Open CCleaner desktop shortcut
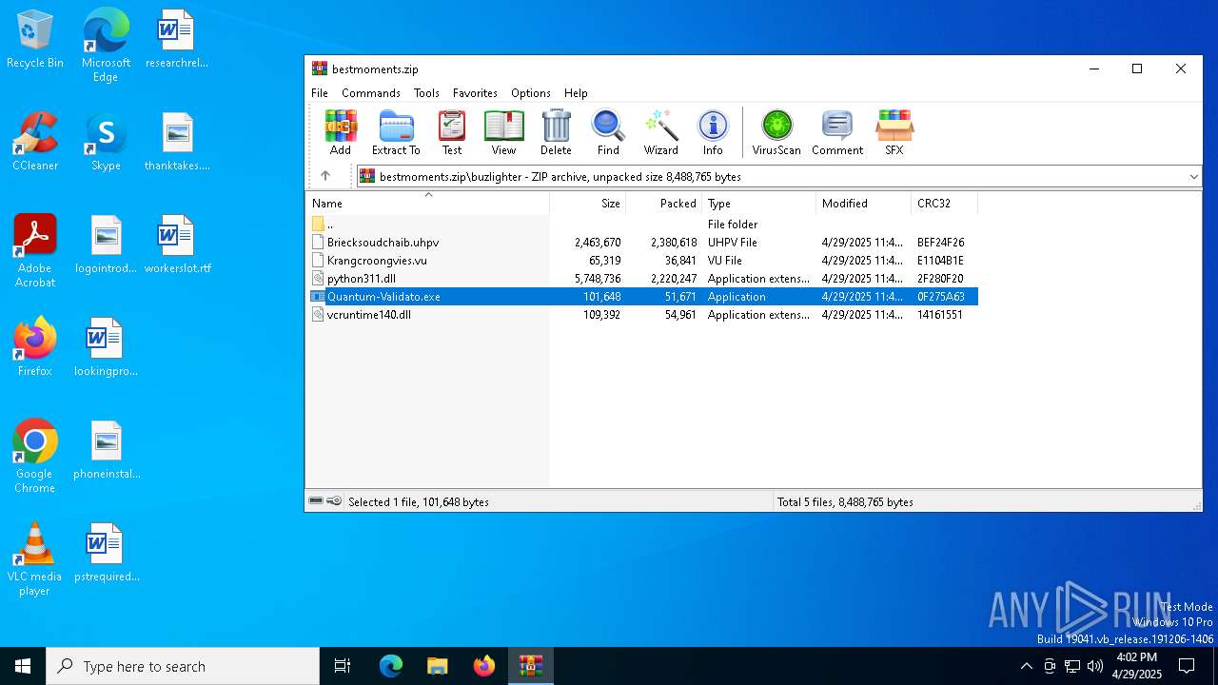 34,142
